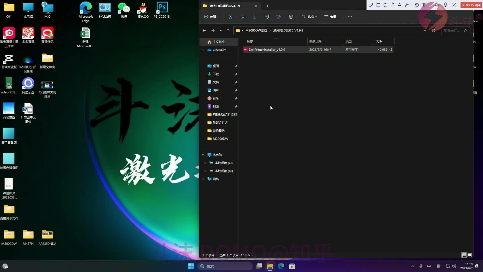Select pencil tool in recorder toolbar
This screenshot has height=272, width=483.
click(371, 5)
